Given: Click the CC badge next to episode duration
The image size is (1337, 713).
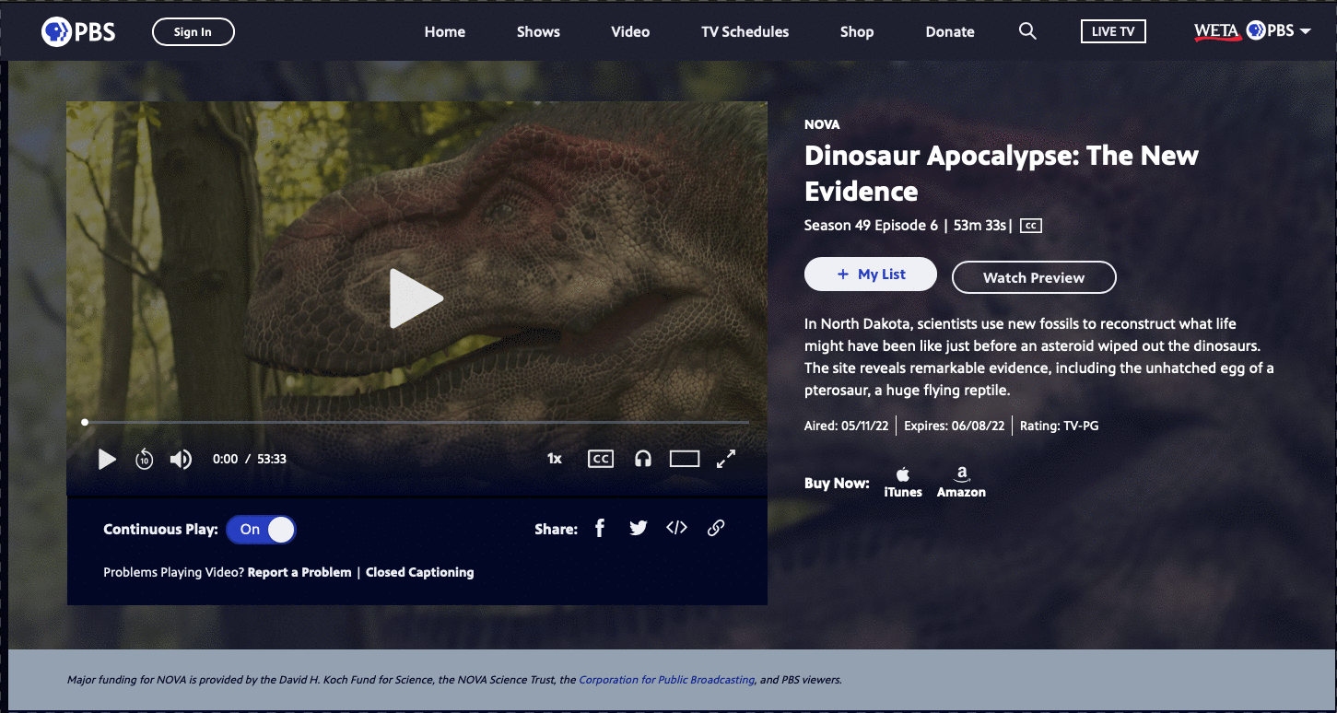Looking at the screenshot, I should pos(1031,226).
